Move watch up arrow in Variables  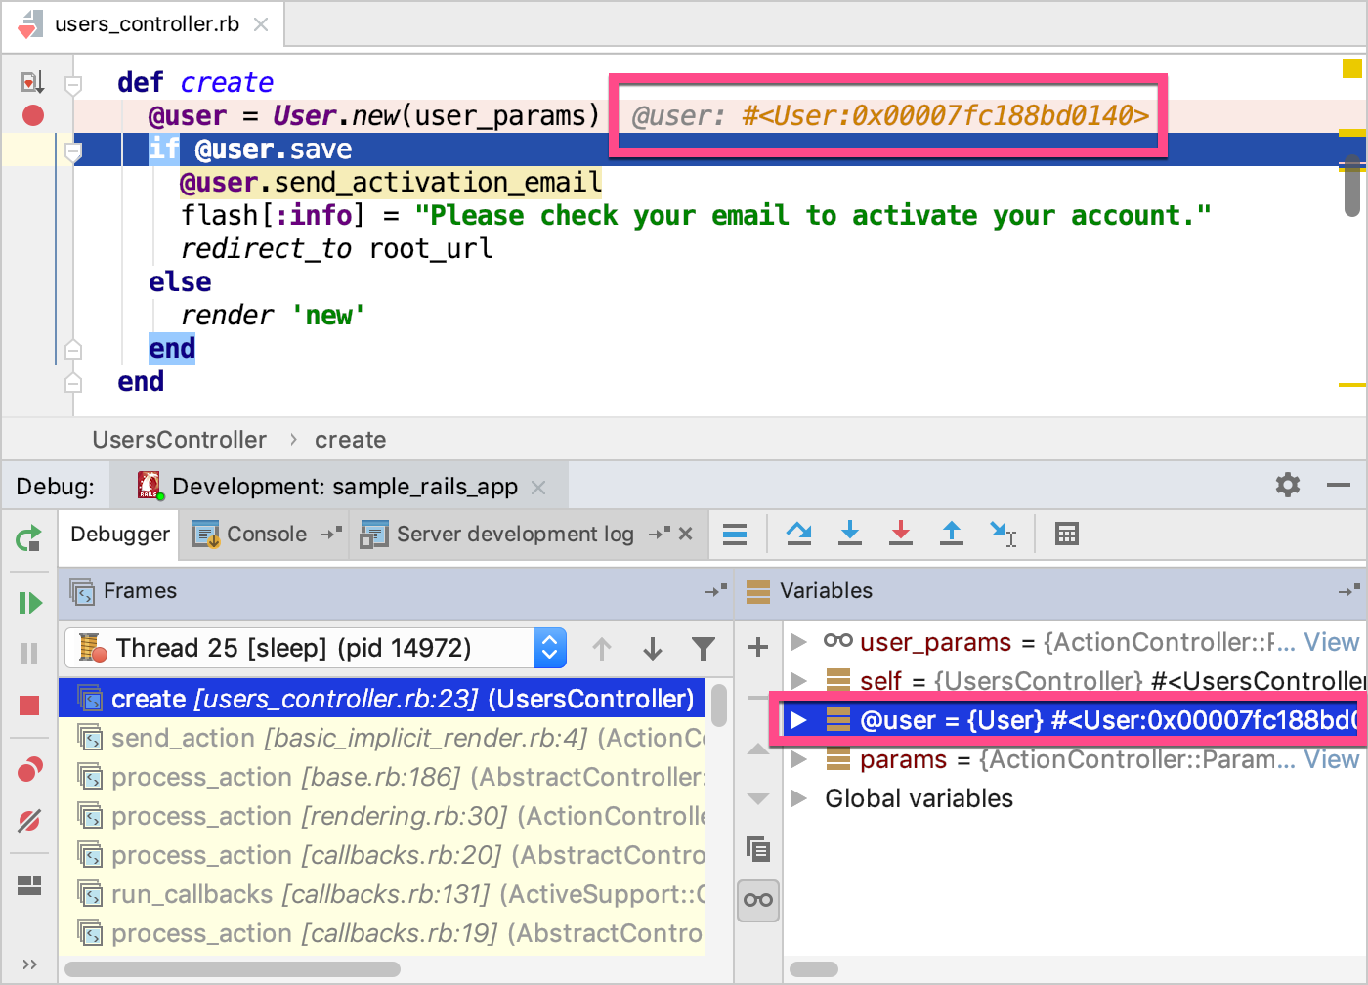(758, 749)
